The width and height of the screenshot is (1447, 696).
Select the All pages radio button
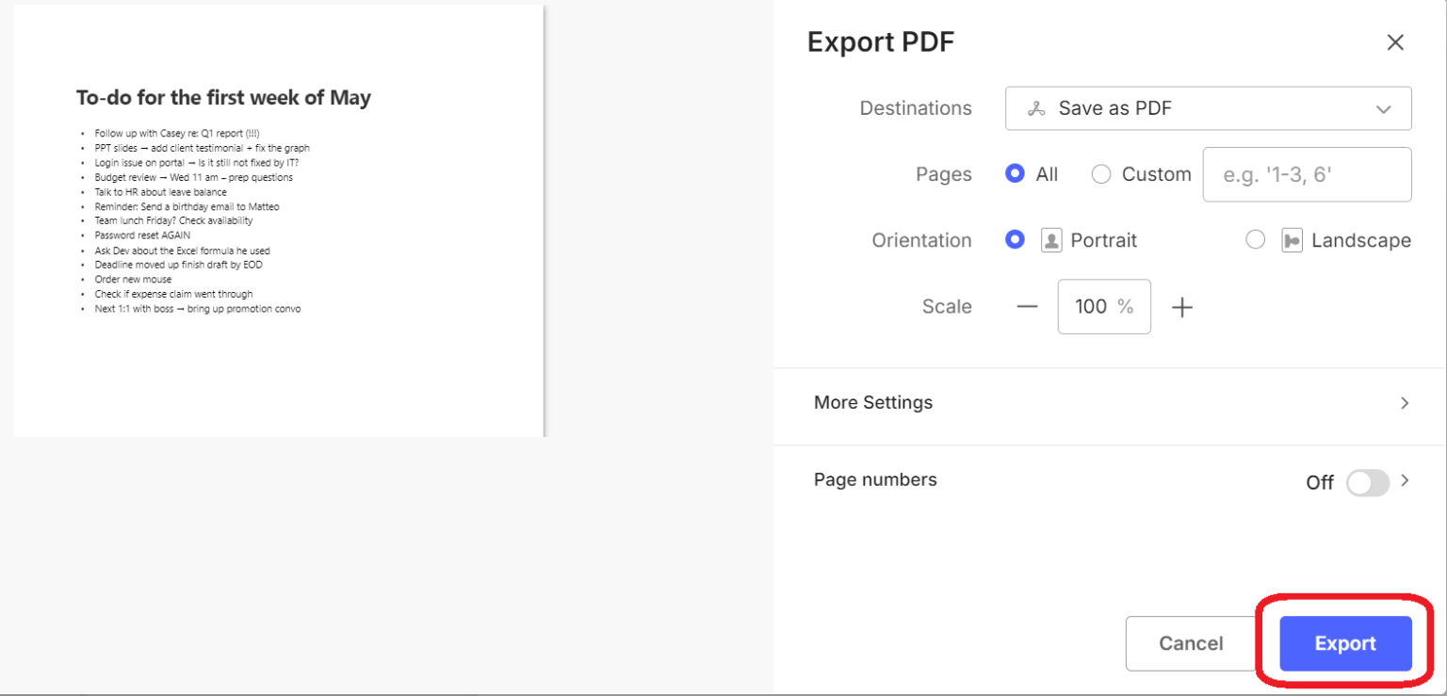point(1015,173)
